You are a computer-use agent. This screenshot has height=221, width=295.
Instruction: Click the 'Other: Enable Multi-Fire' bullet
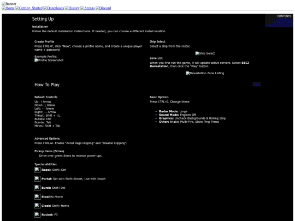[189, 122]
